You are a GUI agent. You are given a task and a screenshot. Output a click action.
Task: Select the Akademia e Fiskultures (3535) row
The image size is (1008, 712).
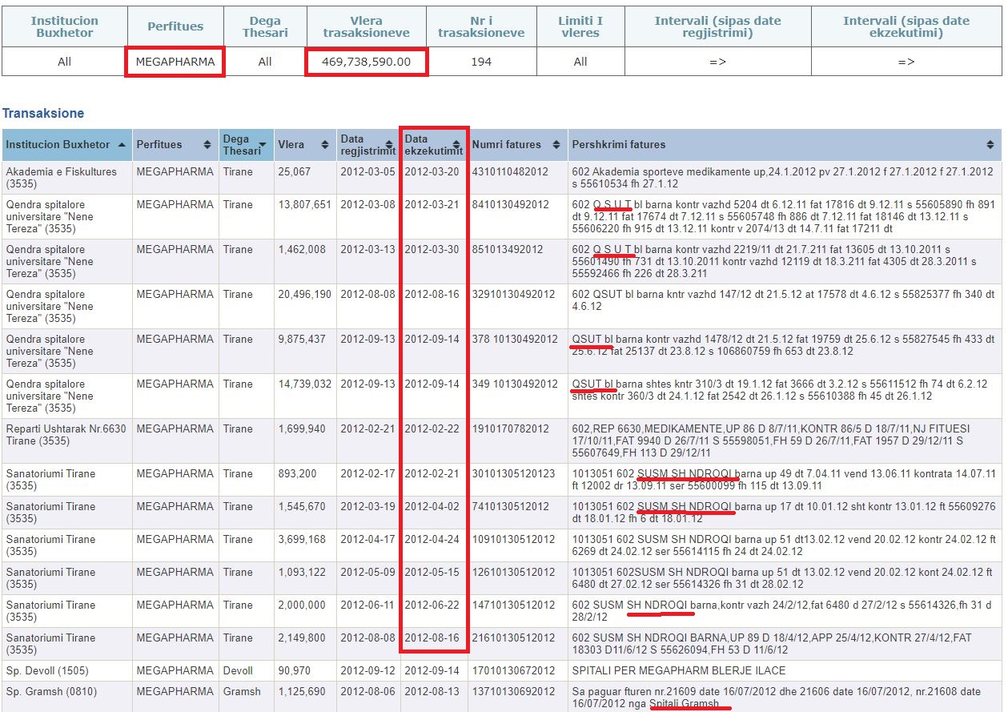coord(61,177)
